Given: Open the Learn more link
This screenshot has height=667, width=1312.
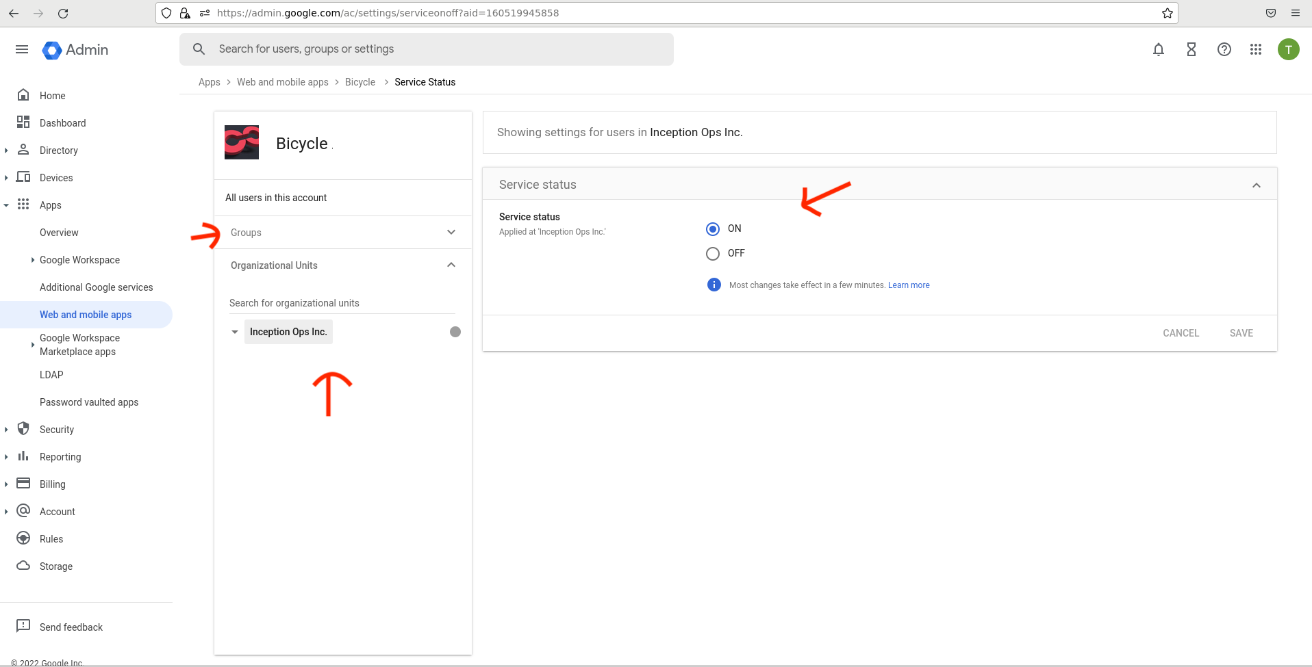Looking at the screenshot, I should (x=909, y=285).
